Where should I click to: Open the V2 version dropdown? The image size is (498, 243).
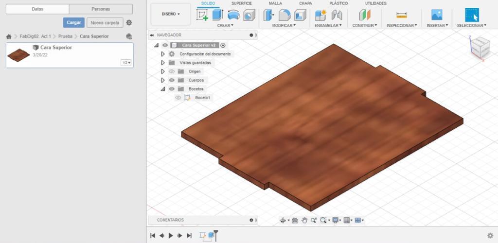click(x=126, y=63)
